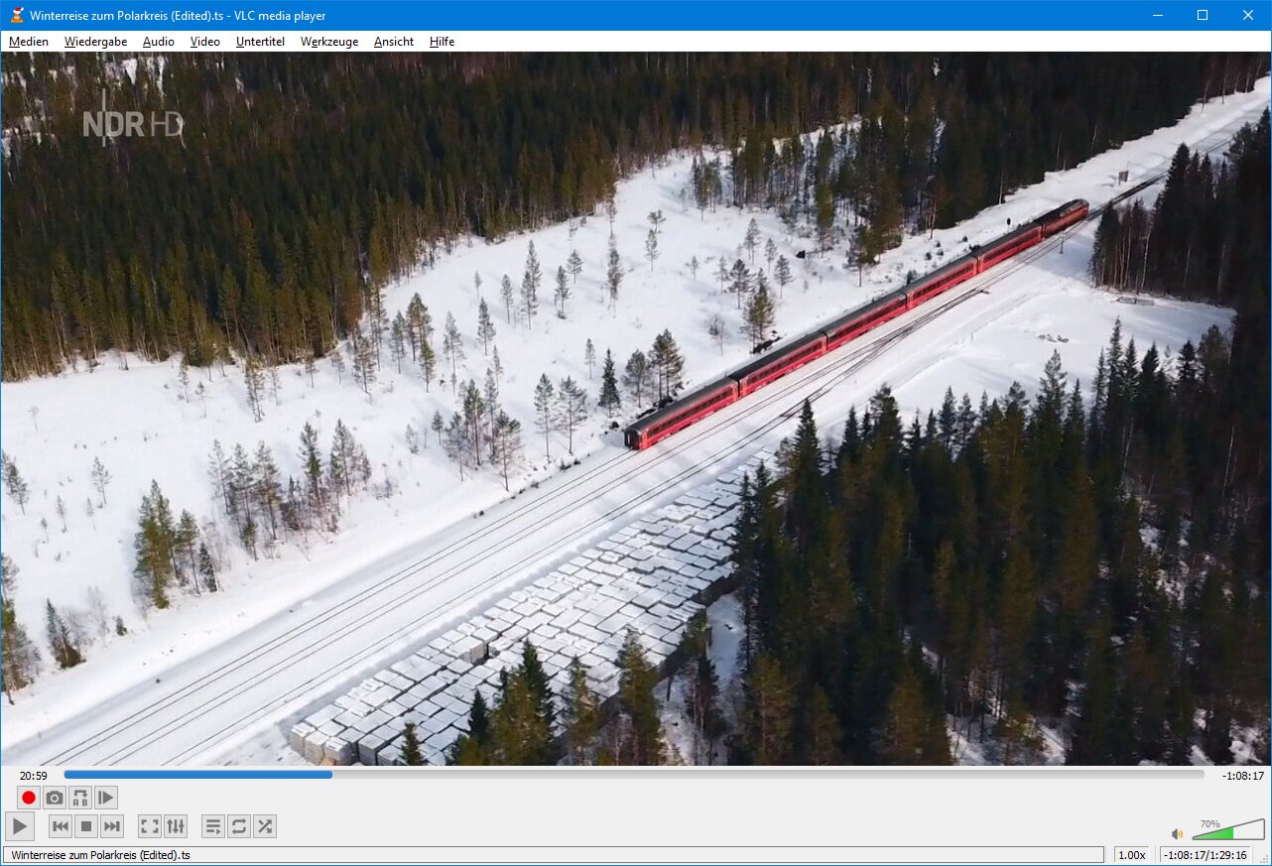
Task: Toggle A-B loop point button
Action: [80, 798]
